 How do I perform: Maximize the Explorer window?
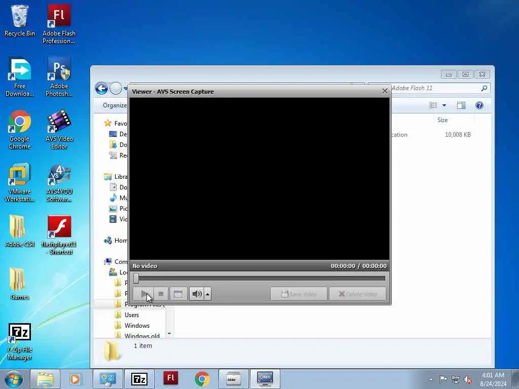click(x=465, y=74)
